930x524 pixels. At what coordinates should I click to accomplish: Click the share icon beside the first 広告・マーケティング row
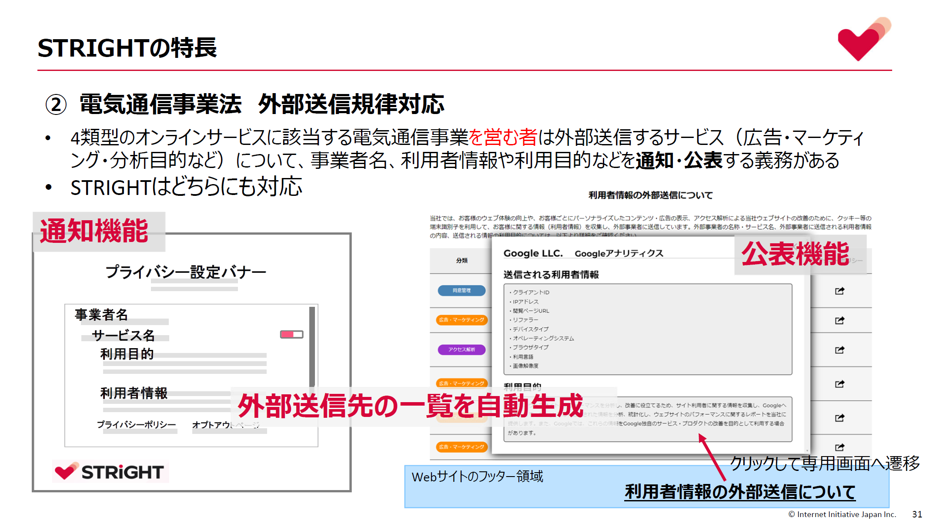(x=840, y=320)
